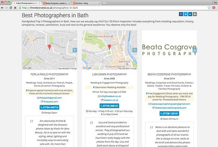Viewport: 218px width, 147px height.
Task: Click Since 2011 under Ferla Paolo
Action: 49,79
